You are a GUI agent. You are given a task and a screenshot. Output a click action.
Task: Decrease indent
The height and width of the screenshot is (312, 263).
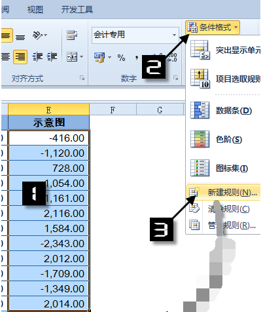pyautogui.click(x=37, y=57)
